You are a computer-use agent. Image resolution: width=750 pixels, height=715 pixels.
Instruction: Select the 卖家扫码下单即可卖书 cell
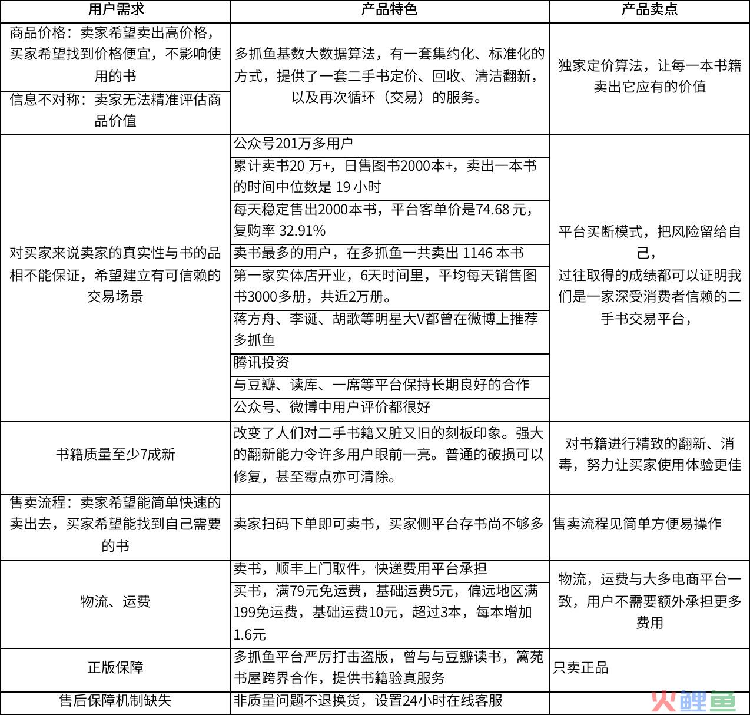390,527
